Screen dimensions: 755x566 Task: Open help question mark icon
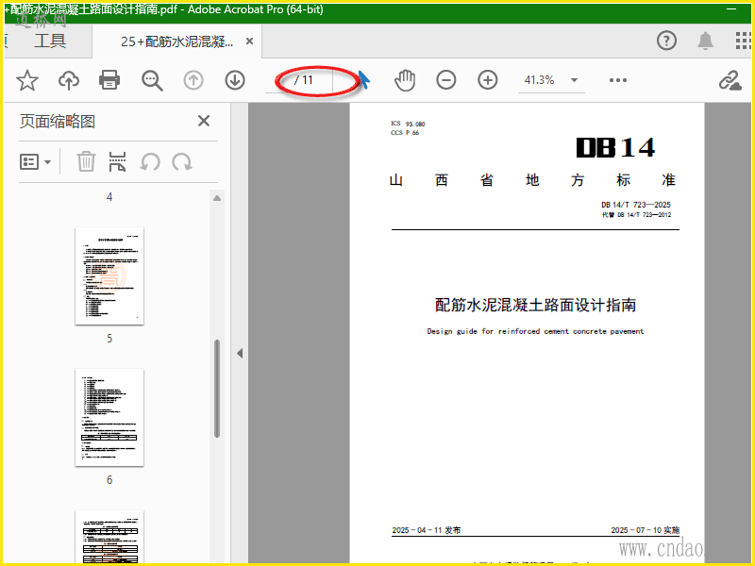(x=667, y=41)
